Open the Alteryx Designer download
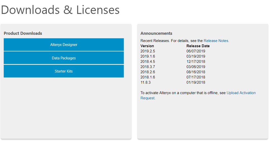 (64, 44)
